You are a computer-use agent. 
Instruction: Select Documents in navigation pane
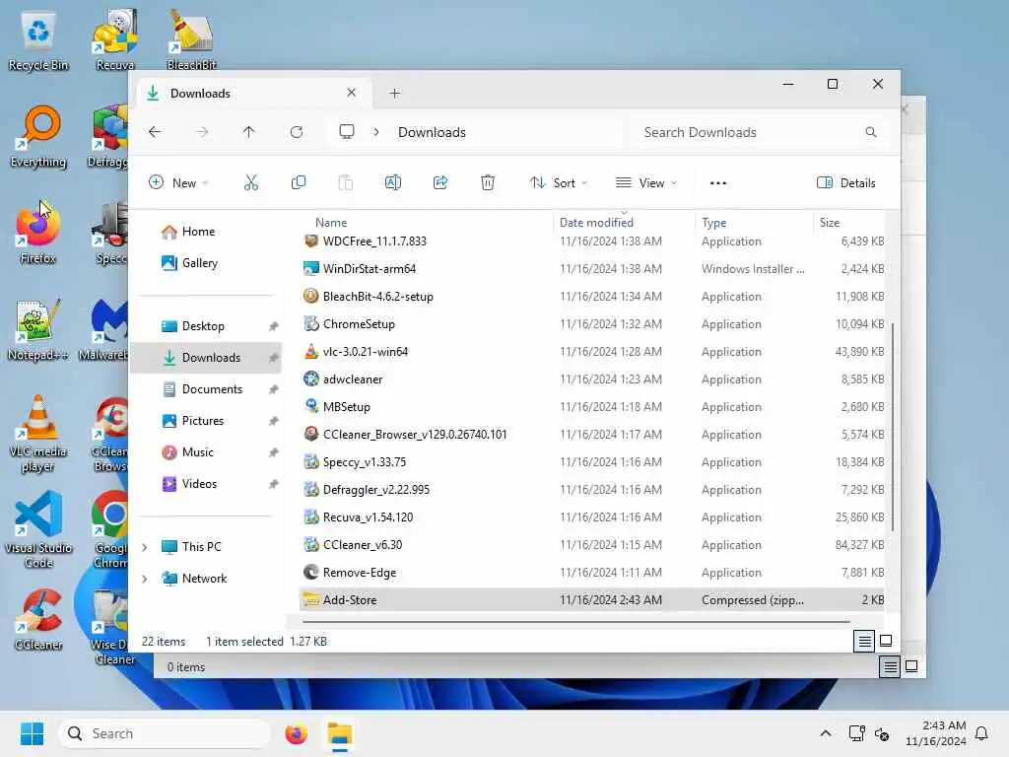point(206,389)
